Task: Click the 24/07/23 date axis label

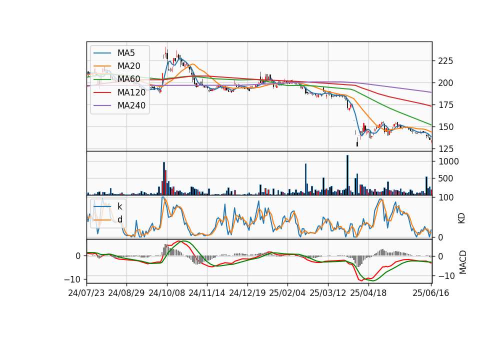Action: tap(86, 293)
